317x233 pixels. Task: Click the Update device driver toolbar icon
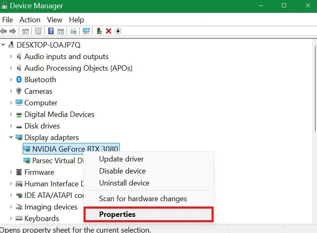(73, 31)
